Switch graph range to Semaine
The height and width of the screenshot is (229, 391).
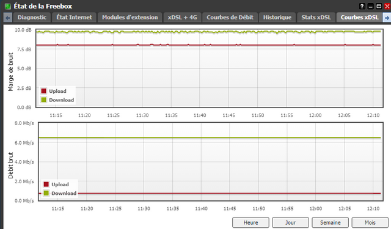click(x=331, y=222)
